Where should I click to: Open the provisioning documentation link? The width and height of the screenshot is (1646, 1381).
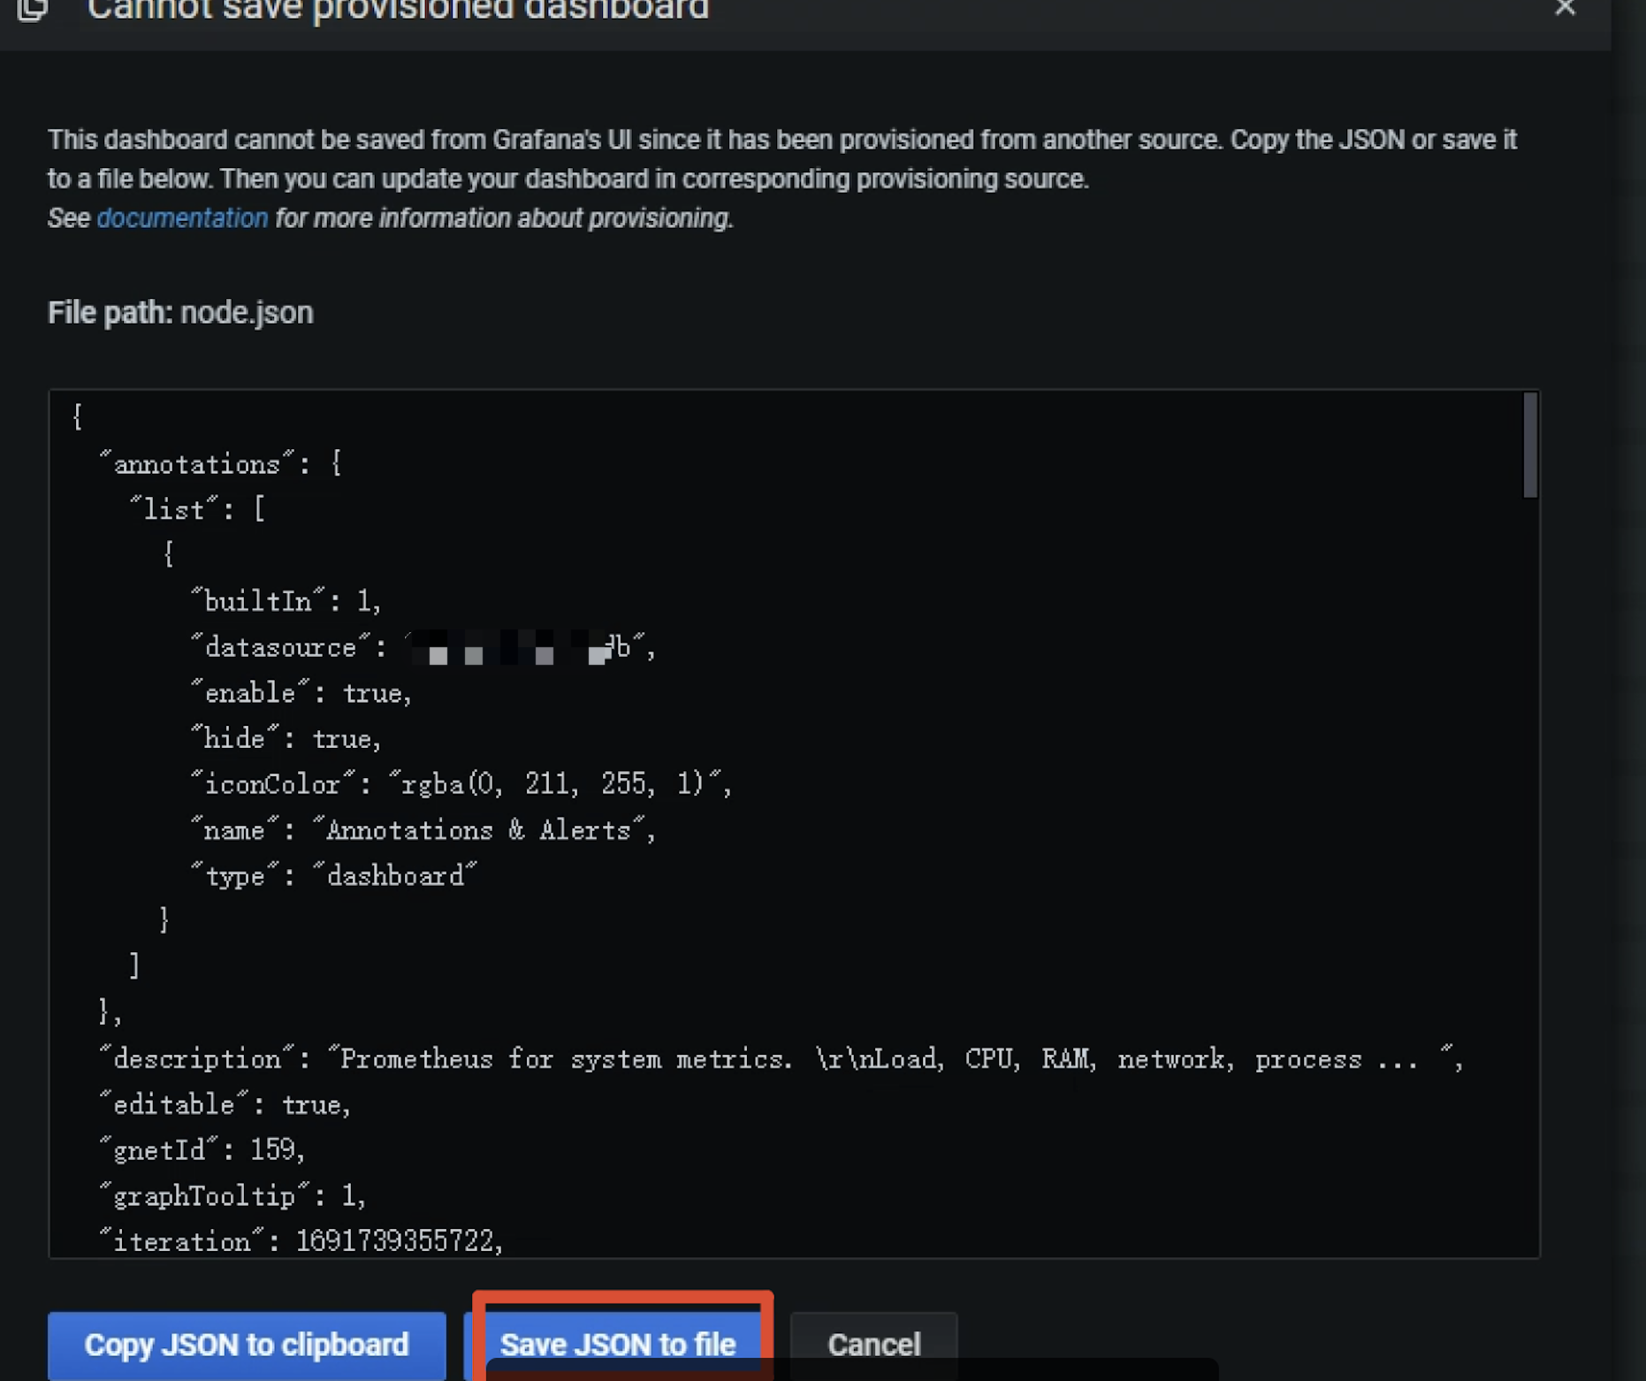click(182, 218)
